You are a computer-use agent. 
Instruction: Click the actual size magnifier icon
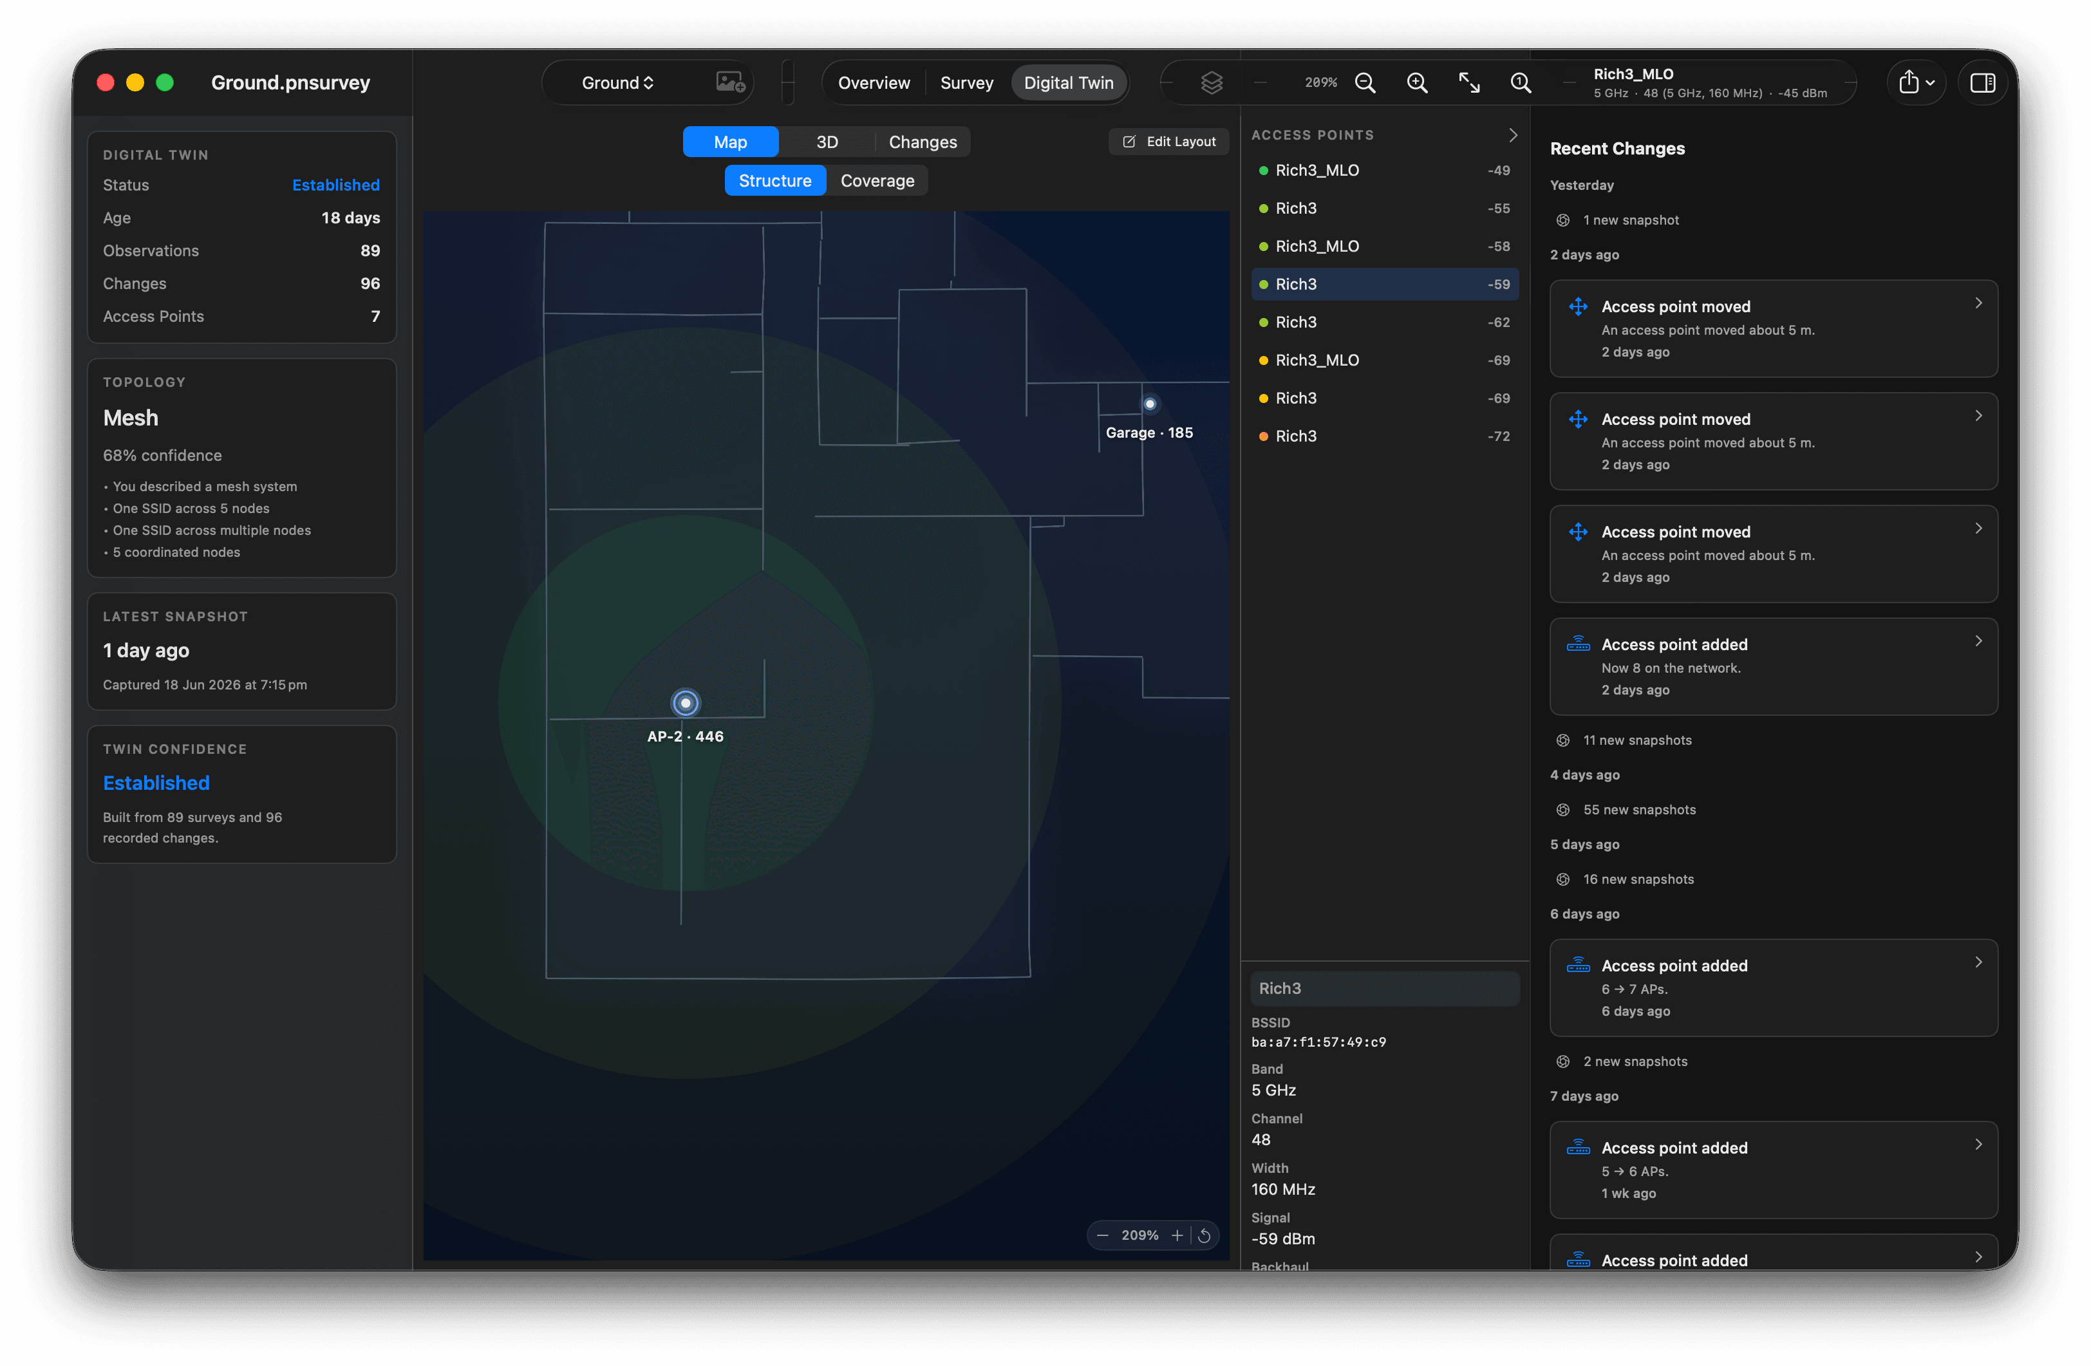(1521, 82)
